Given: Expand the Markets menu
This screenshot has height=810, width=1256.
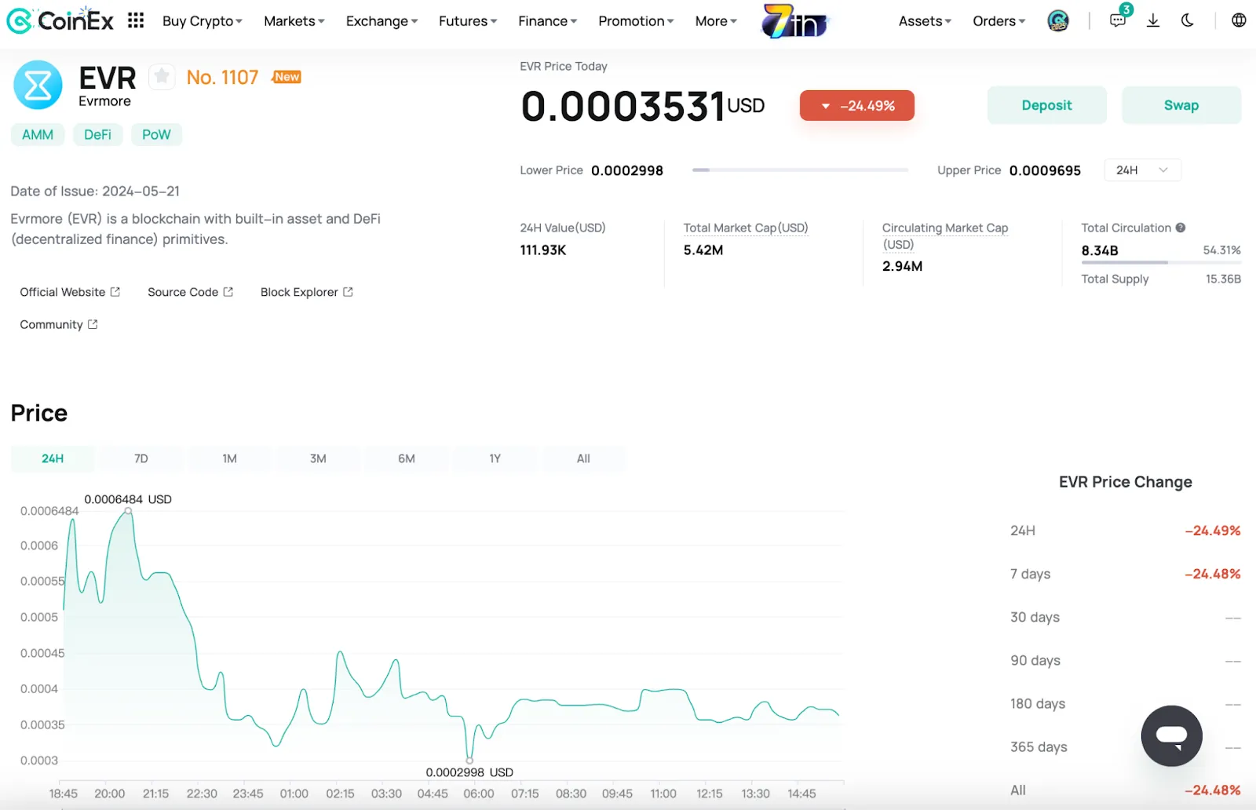Looking at the screenshot, I should pyautogui.click(x=294, y=21).
